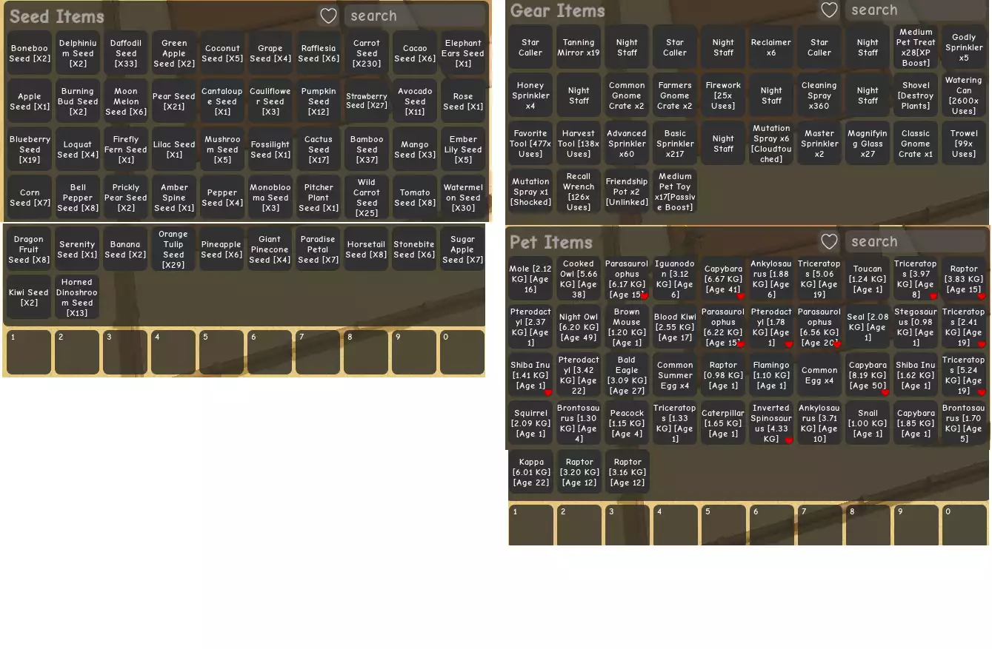Select the Shovel [Destroy Plants] tool

(x=916, y=96)
